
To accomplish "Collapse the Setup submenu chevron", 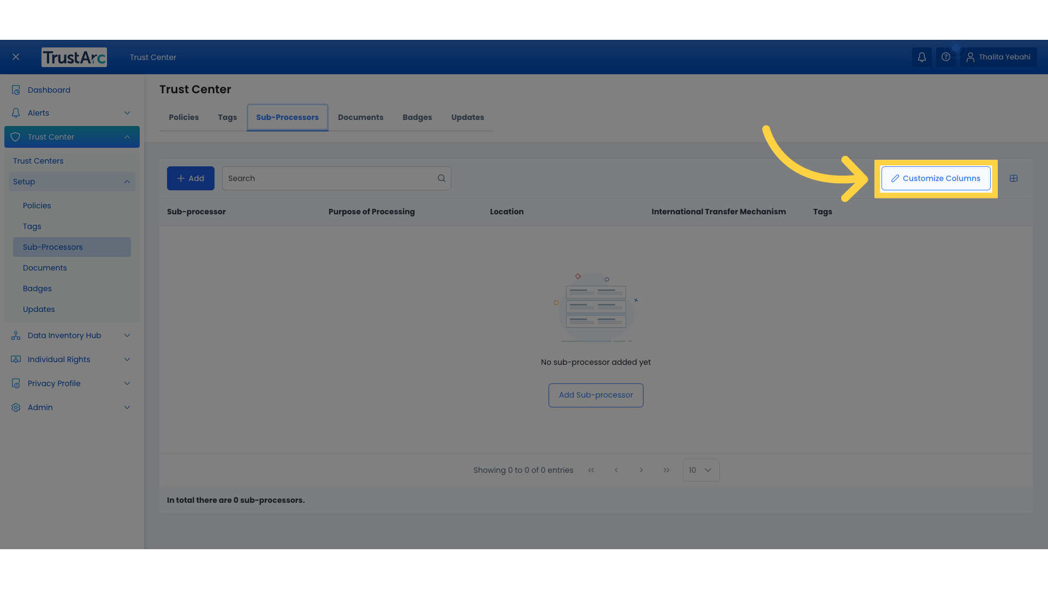I will coord(127,182).
